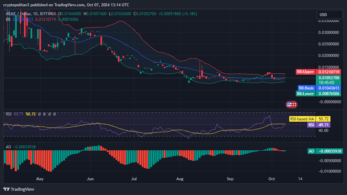The height and width of the screenshot is (195, 347).
Task: Click the BB upper value 0.01210719 in legend
Action: click(46, 19)
